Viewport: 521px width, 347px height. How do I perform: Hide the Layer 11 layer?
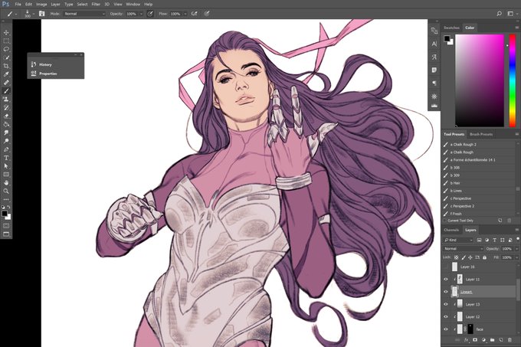pos(446,280)
